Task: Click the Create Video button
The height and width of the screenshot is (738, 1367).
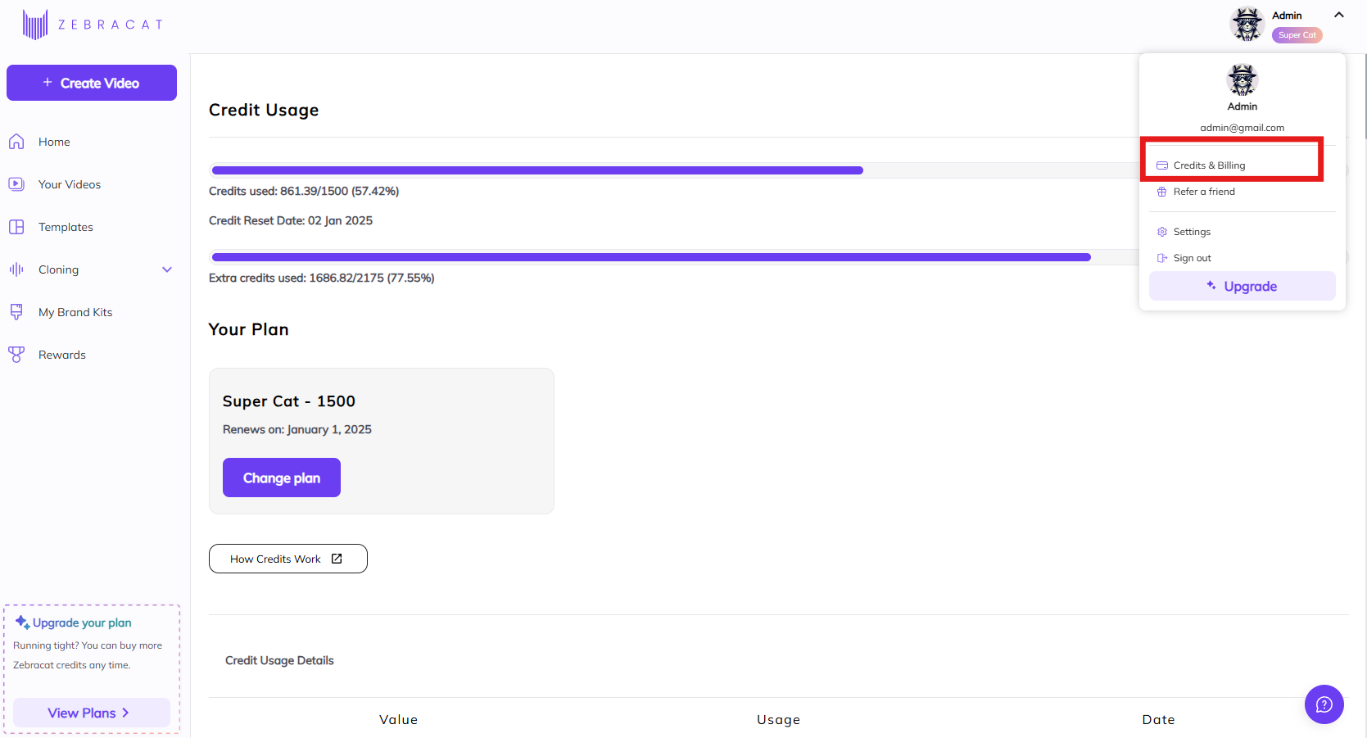Action: click(x=92, y=83)
